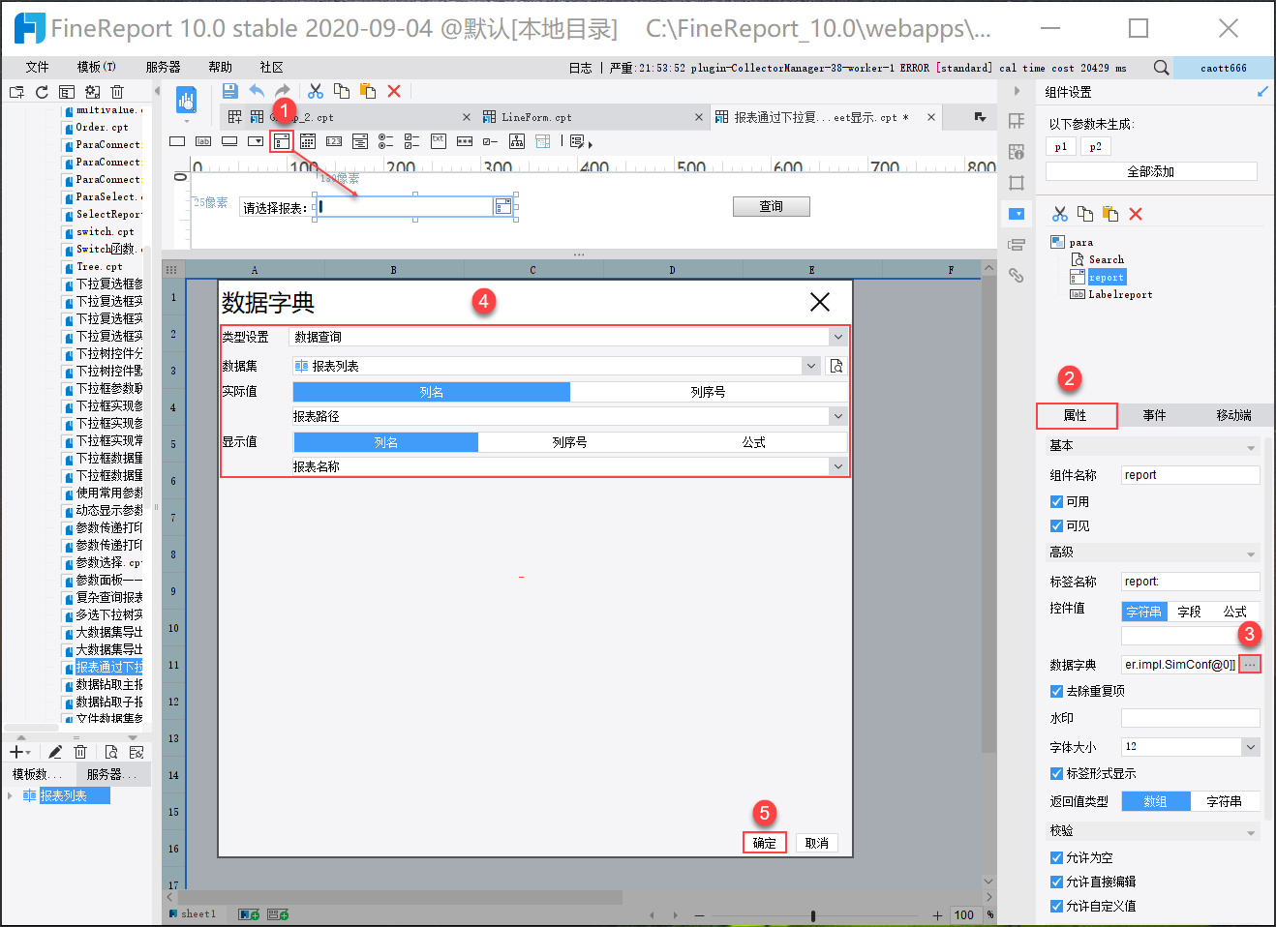Copy selection in the main toolbar
1276x927 pixels.
[342, 91]
